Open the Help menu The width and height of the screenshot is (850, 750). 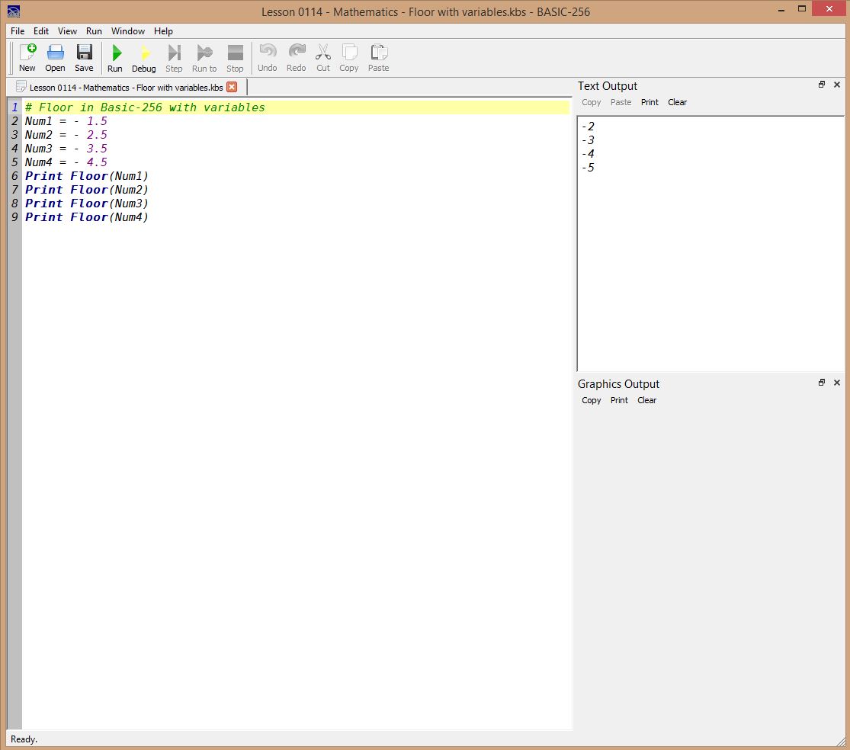[163, 31]
